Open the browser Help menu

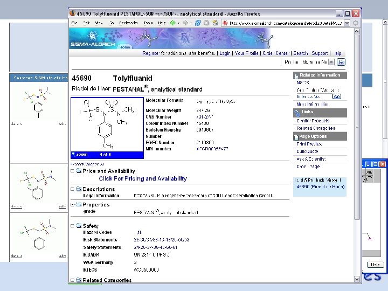(162, 23)
